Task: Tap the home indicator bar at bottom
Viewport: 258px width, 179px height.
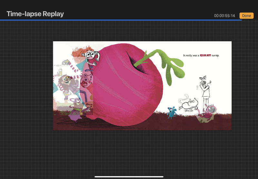Action: point(129,176)
